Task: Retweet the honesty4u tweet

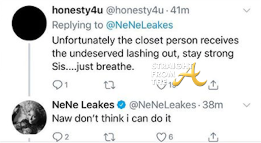Action: [x=109, y=84]
